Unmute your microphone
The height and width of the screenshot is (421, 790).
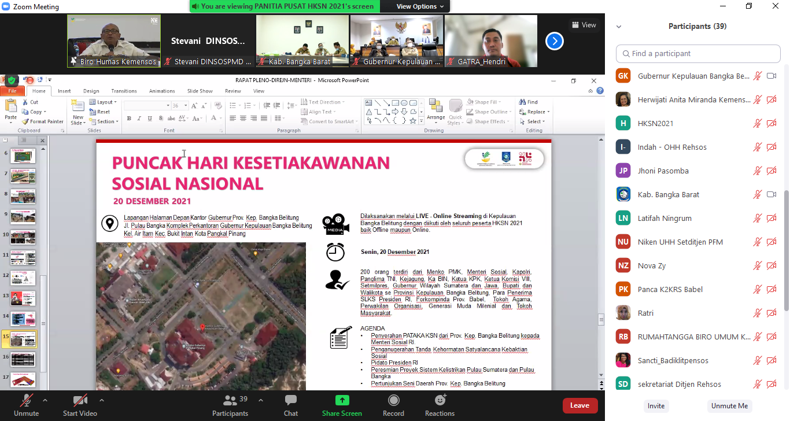[26, 401]
